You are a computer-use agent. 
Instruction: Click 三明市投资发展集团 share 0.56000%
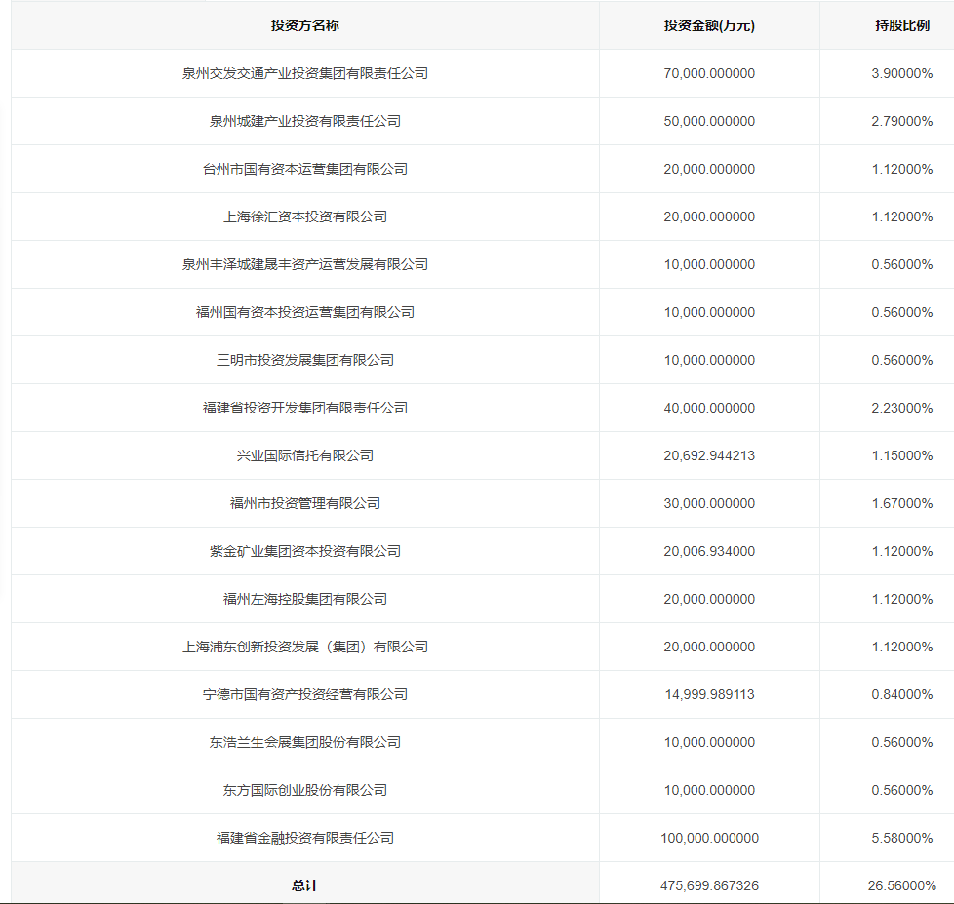click(x=902, y=360)
